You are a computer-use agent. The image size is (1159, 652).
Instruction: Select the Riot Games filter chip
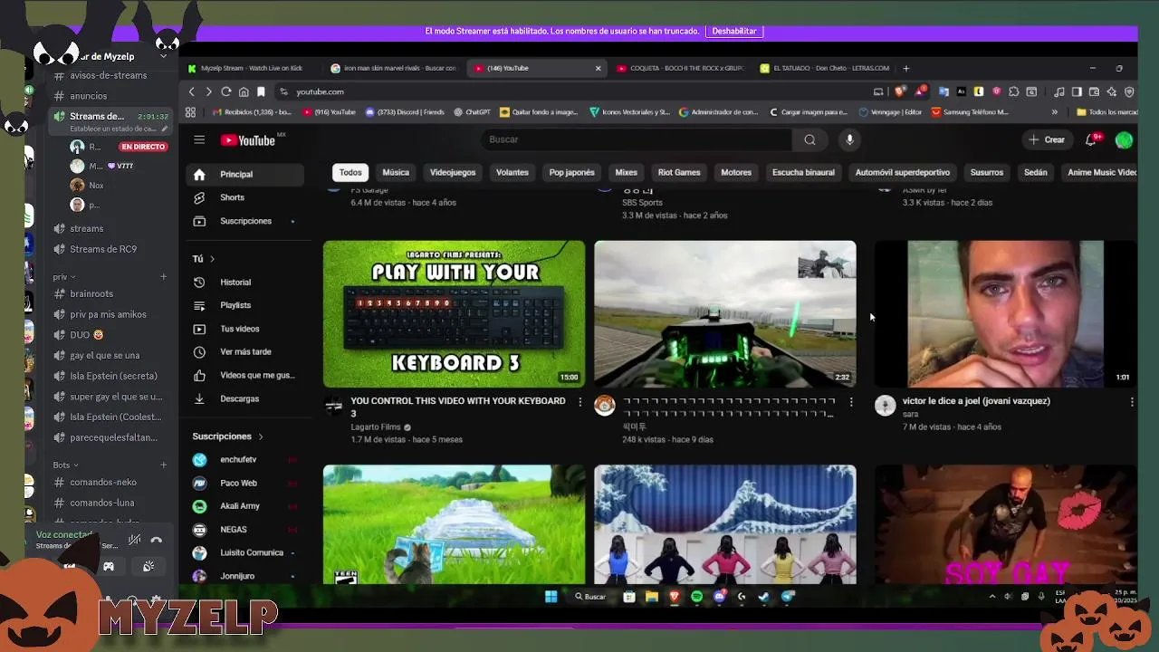pos(679,172)
